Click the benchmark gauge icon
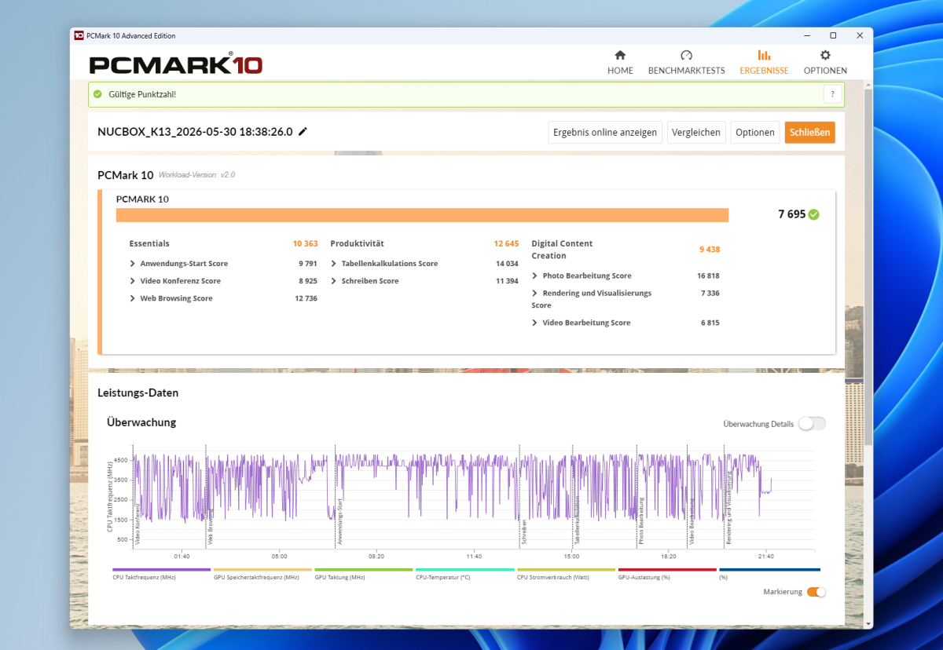Image resolution: width=943 pixels, height=650 pixels. (x=686, y=55)
